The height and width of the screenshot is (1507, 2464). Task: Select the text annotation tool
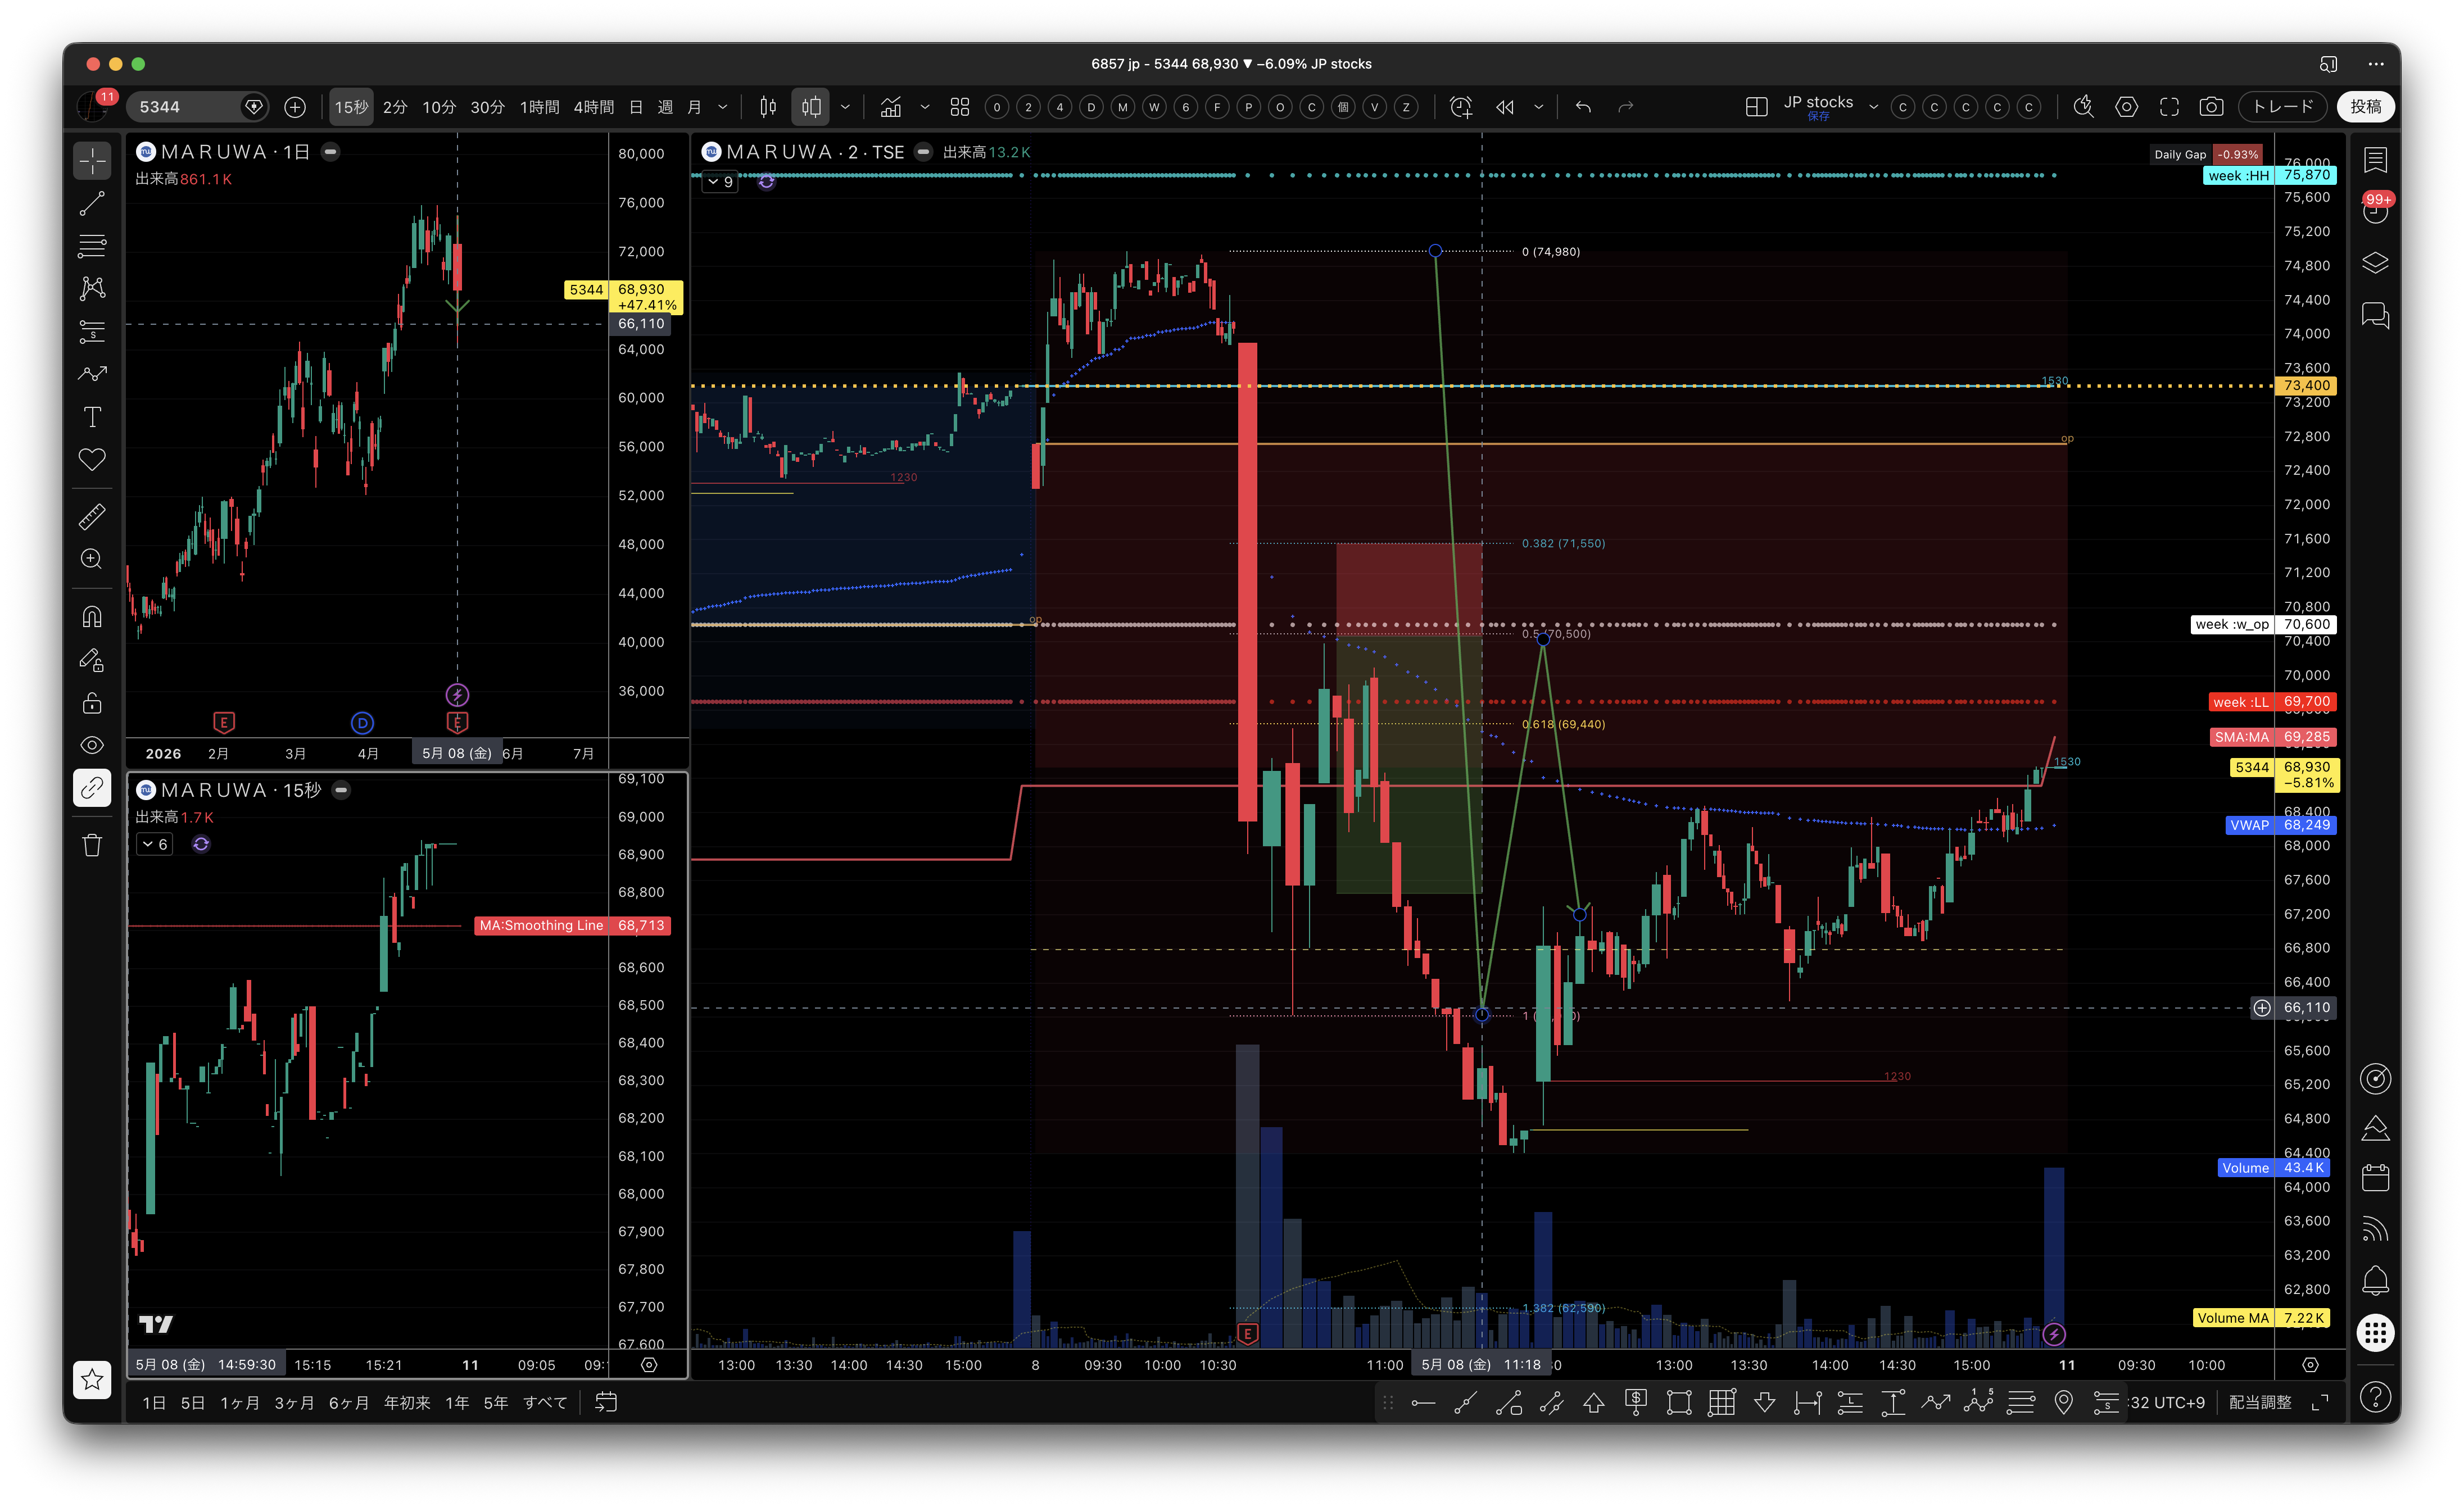point(92,417)
